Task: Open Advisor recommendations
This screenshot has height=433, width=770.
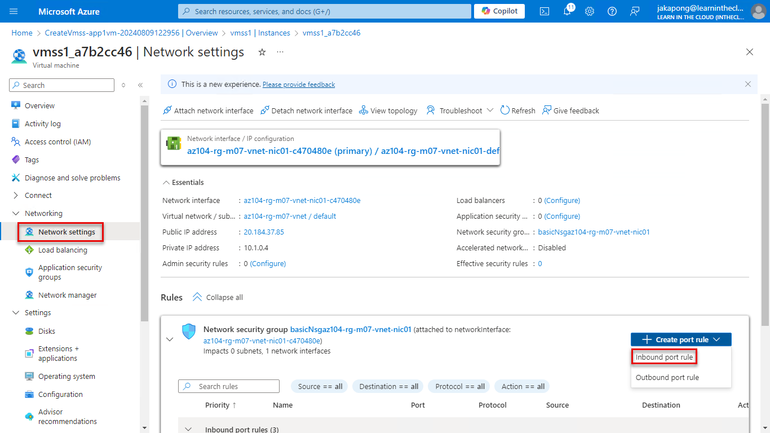Action: pyautogui.click(x=67, y=417)
